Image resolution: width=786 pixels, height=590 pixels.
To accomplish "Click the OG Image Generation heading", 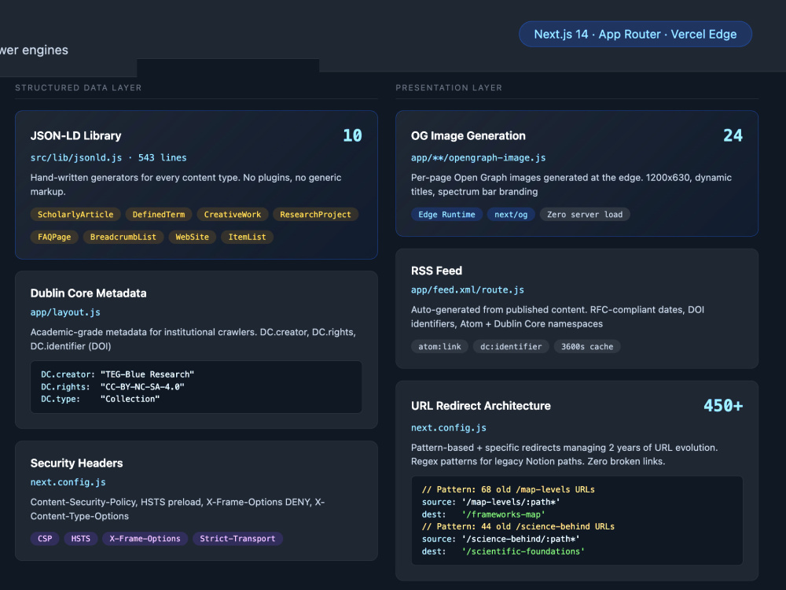I will 468,135.
